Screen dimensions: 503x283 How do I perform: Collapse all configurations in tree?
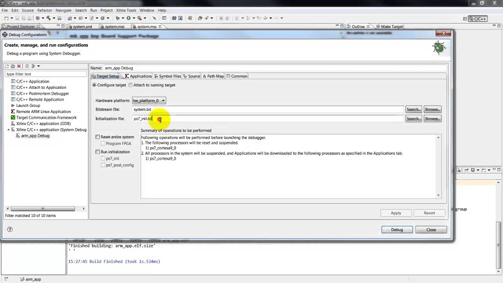tap(27, 66)
